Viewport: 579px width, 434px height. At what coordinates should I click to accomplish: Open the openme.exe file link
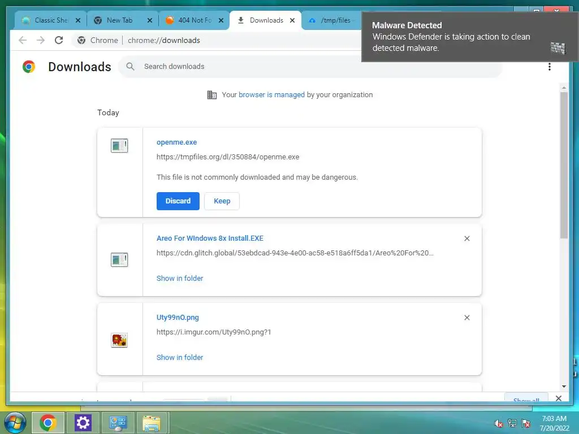pyautogui.click(x=176, y=142)
